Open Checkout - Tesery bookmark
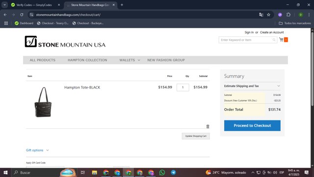This screenshot has width=314, height=177. click(52, 23)
